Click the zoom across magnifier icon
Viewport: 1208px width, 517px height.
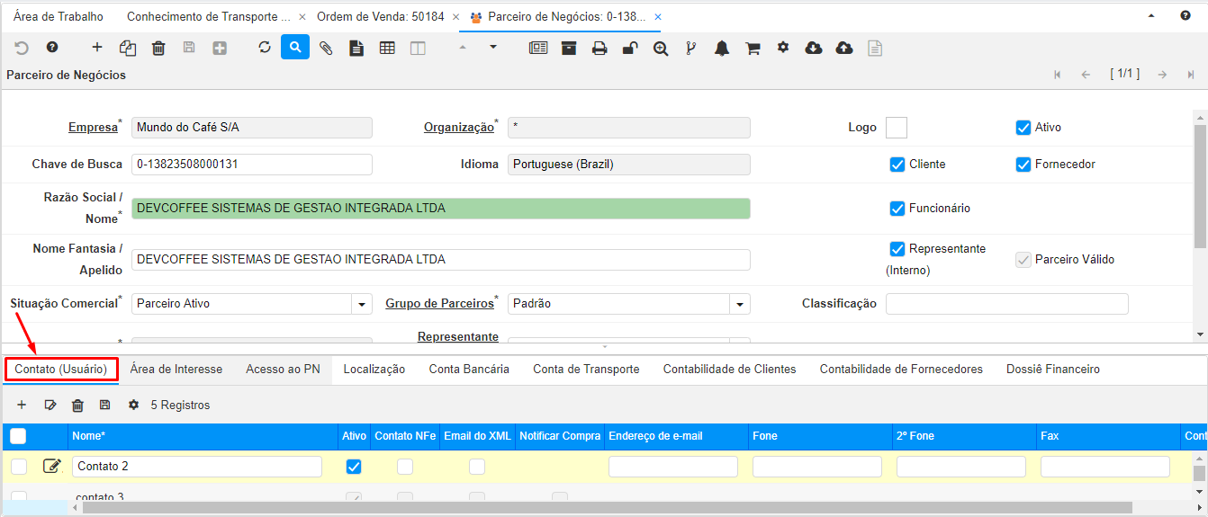(x=661, y=48)
